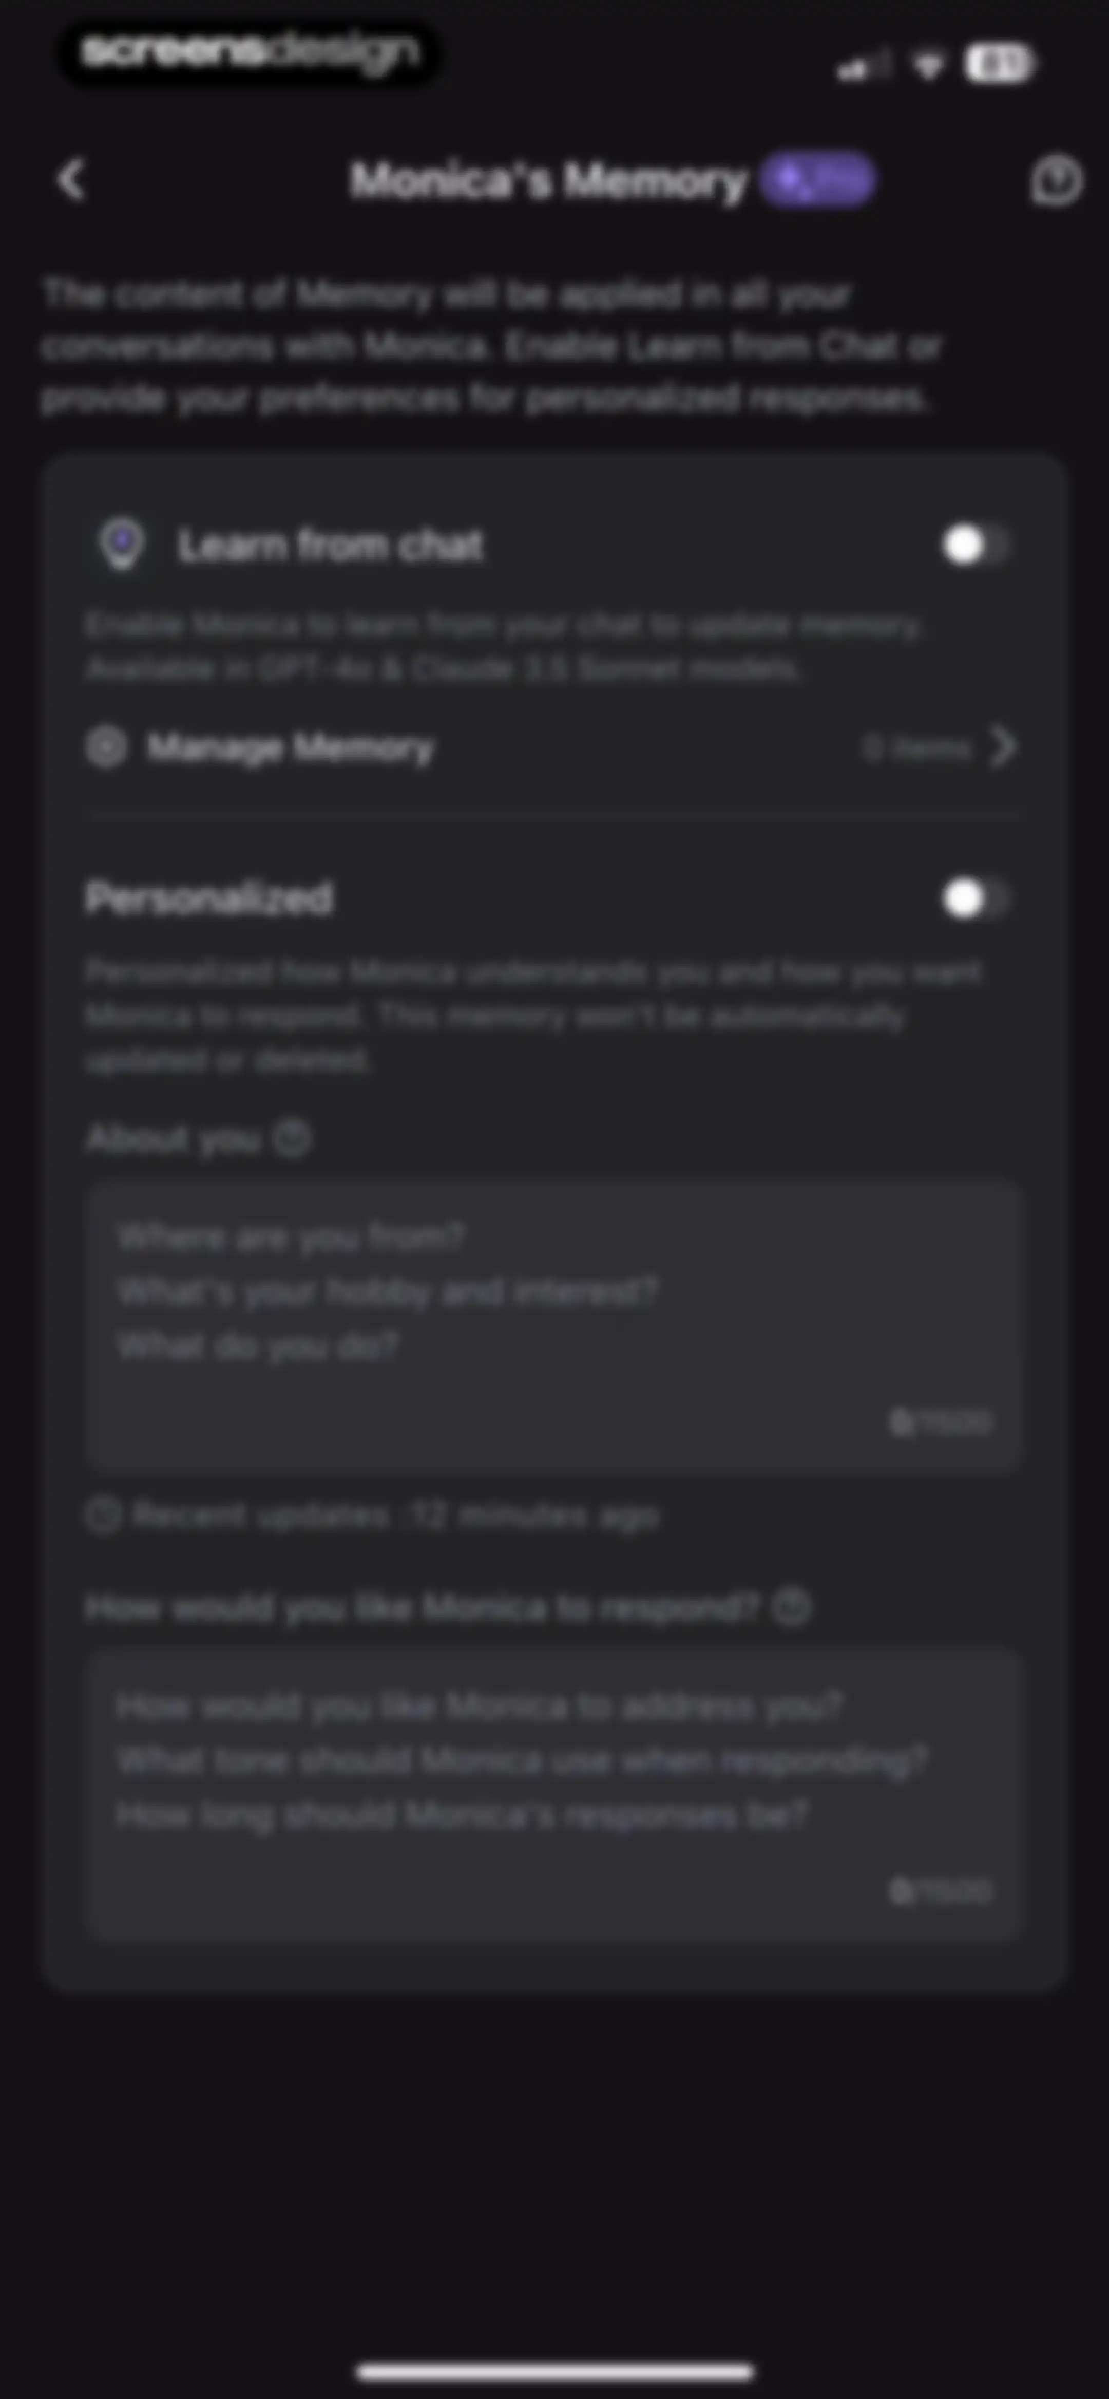Open the help icon in header
Screen dimensions: 1109x2399
point(1056,180)
